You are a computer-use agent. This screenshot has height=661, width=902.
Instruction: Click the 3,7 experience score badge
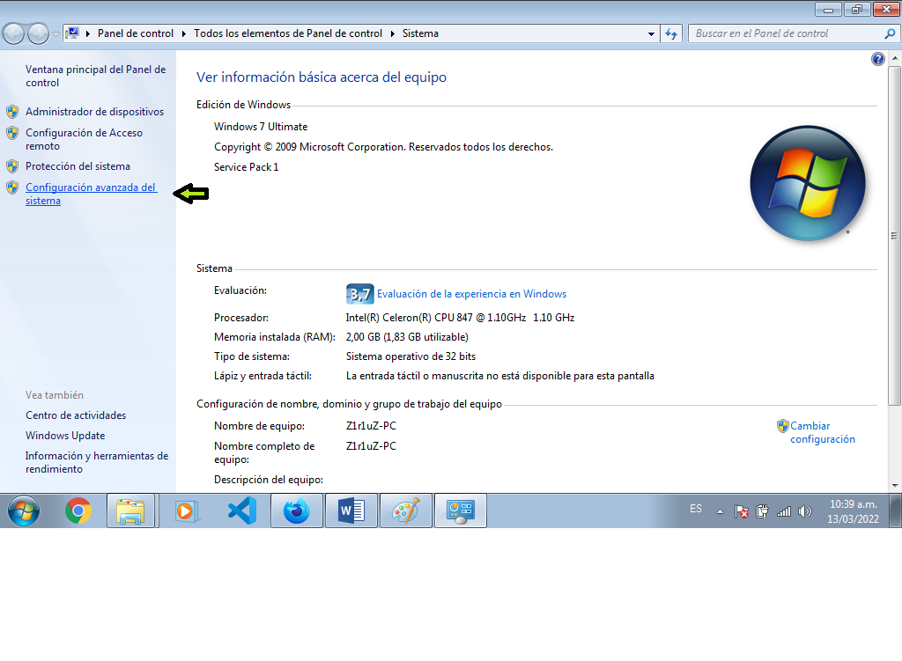coord(359,294)
